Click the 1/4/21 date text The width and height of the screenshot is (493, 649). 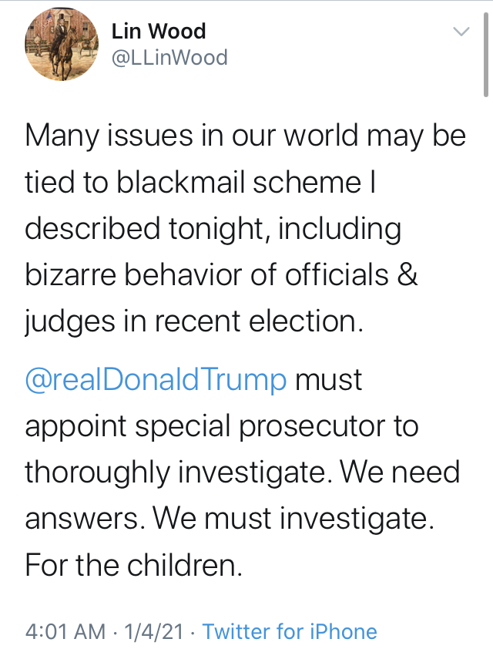[x=153, y=631]
